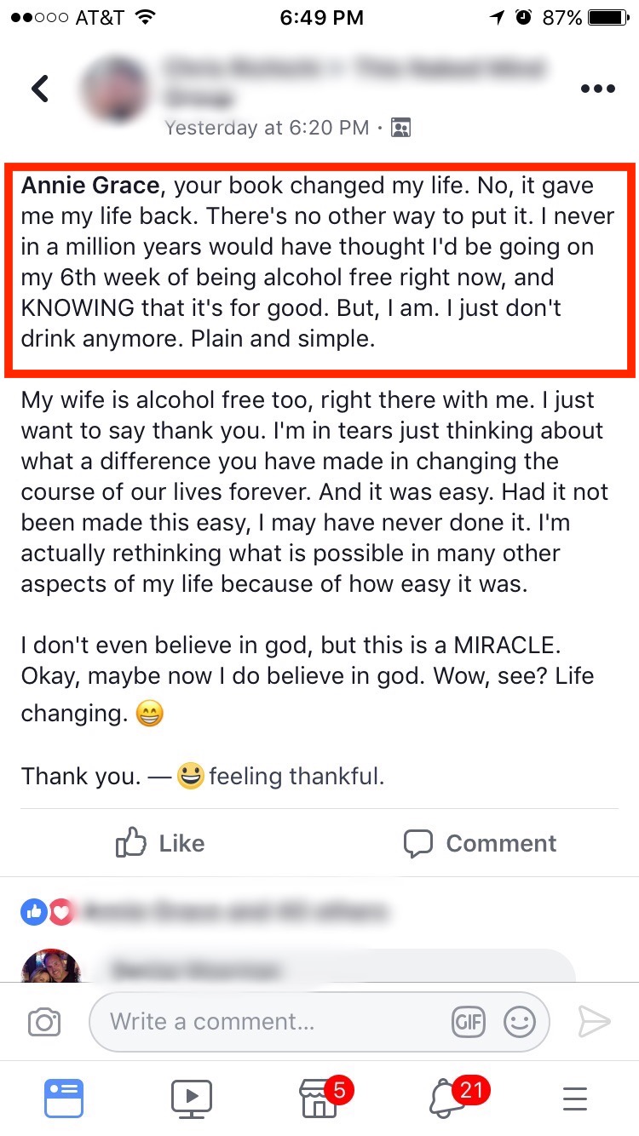639x1136 pixels.
Task: Tap the send arrow icon
Action: click(x=594, y=1021)
